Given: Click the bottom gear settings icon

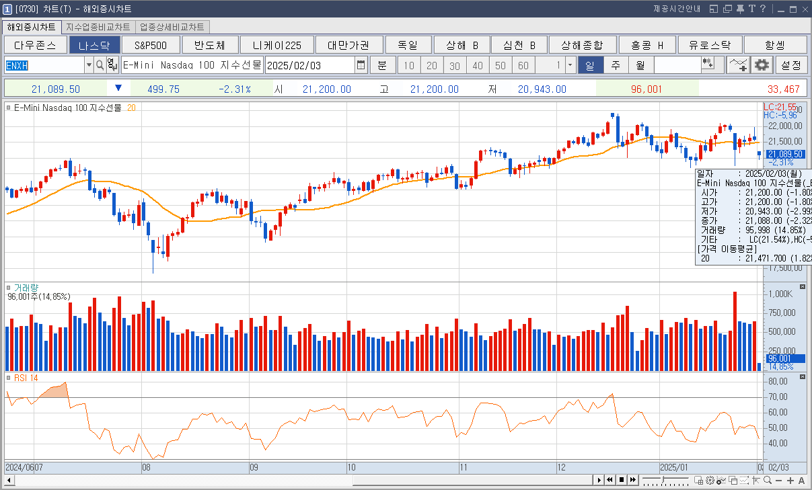Looking at the screenshot, I should (710, 480).
